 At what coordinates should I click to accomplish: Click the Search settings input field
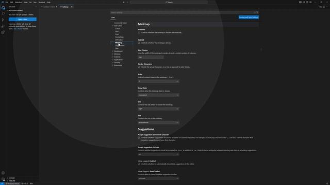[183, 12]
